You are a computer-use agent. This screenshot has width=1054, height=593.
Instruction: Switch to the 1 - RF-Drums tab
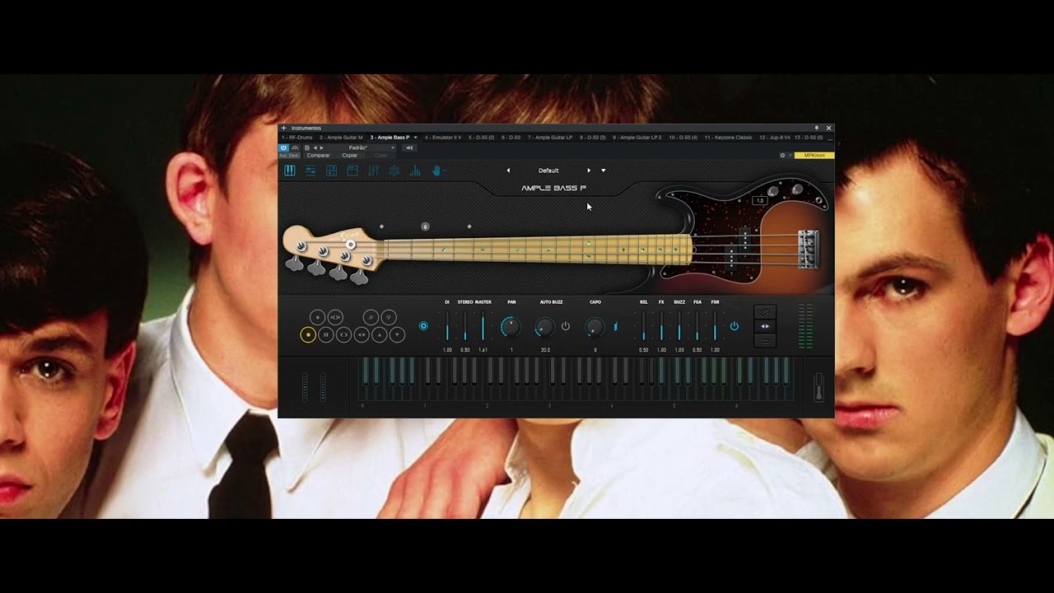[x=296, y=138]
